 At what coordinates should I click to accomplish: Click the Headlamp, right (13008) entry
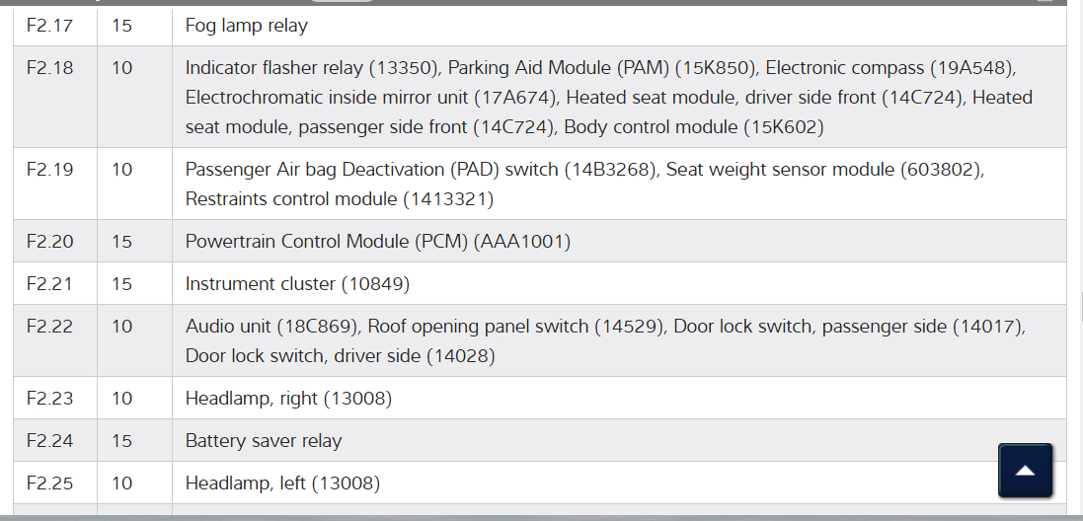288,399
